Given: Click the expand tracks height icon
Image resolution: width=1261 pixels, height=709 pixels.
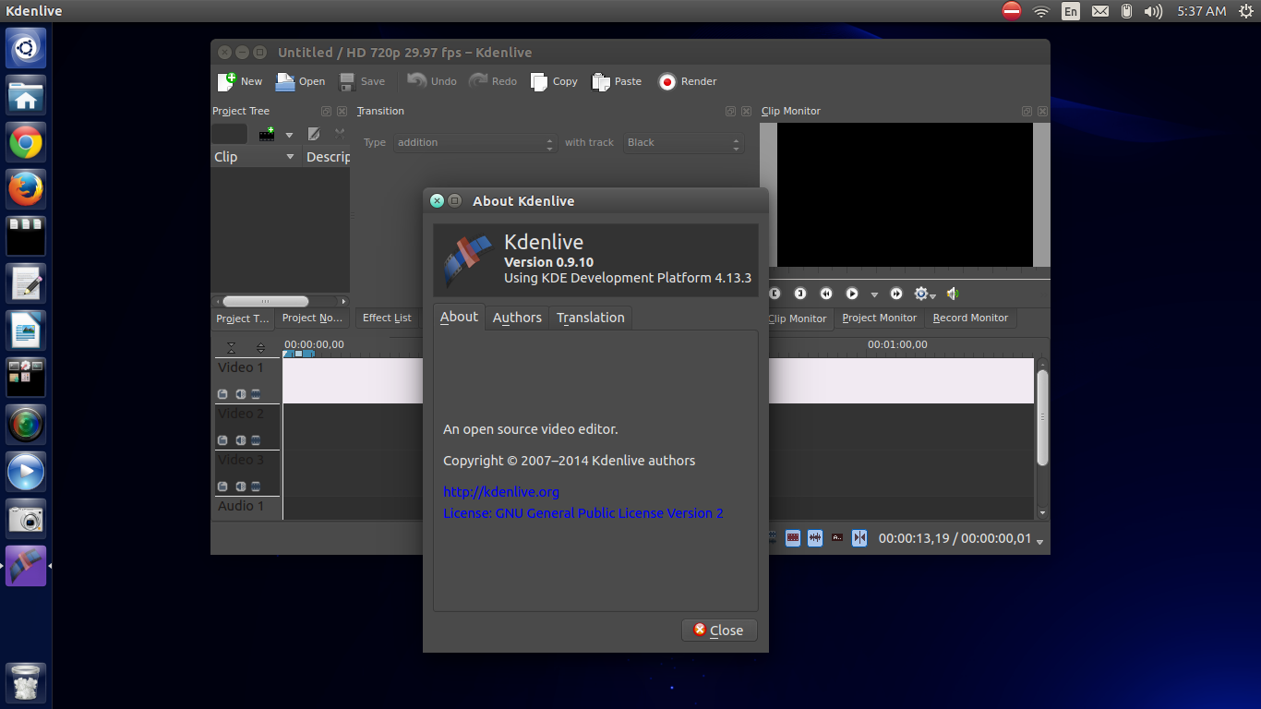Looking at the screenshot, I should coord(260,348).
